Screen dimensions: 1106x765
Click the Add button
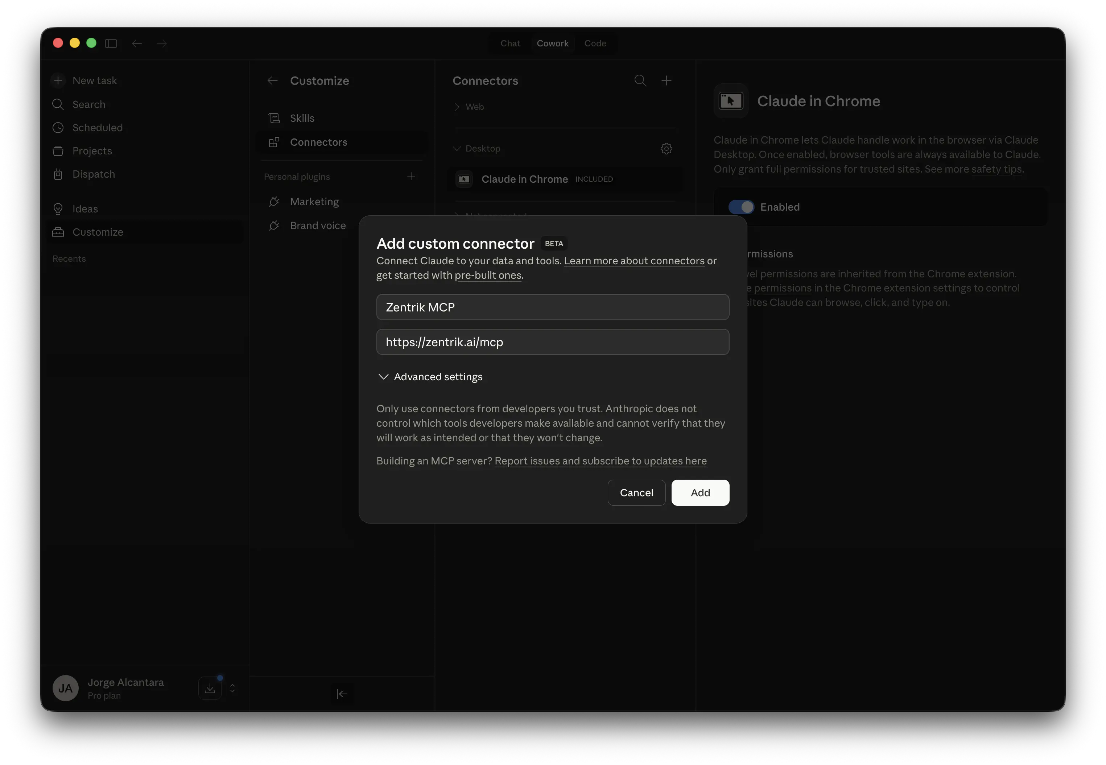coord(700,492)
